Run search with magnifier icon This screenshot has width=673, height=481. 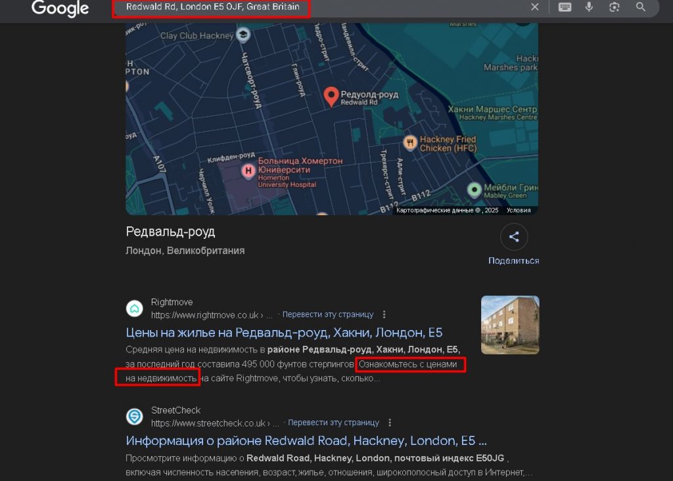coord(640,7)
